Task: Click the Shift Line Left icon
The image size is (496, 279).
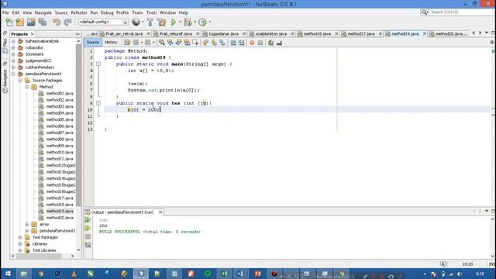Action: (x=233, y=43)
